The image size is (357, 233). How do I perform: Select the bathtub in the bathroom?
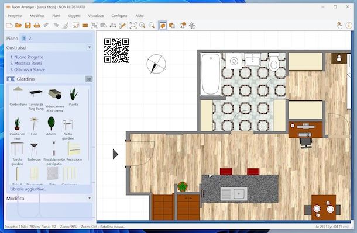(x=211, y=74)
